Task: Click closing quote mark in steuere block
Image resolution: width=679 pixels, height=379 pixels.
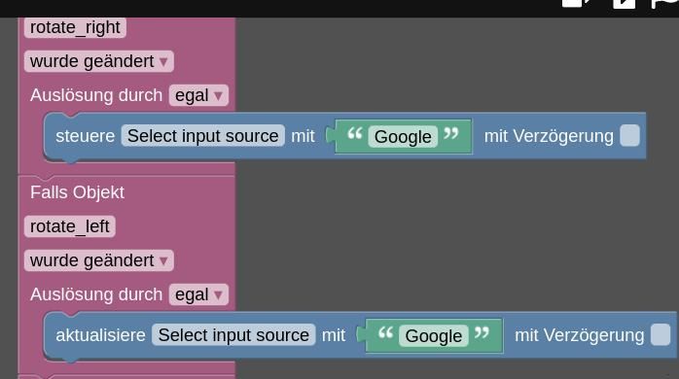Action: (451, 133)
